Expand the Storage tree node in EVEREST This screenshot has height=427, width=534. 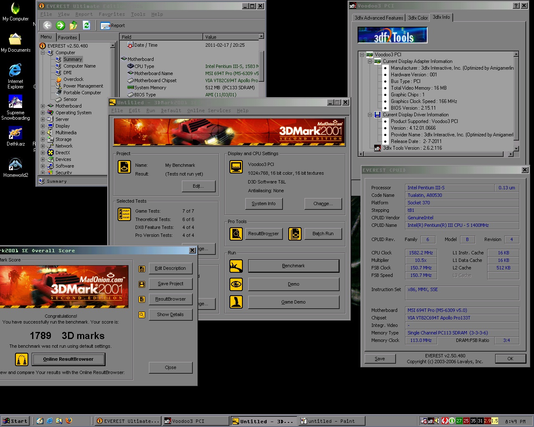tap(43, 139)
